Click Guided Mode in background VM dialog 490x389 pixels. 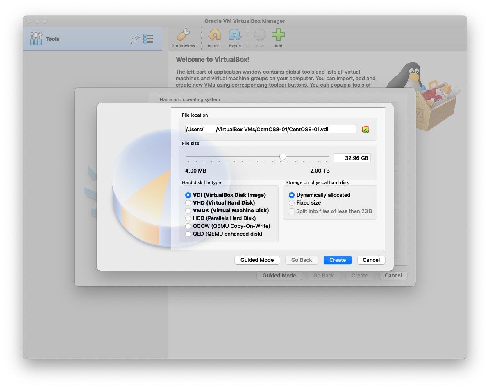pos(279,275)
